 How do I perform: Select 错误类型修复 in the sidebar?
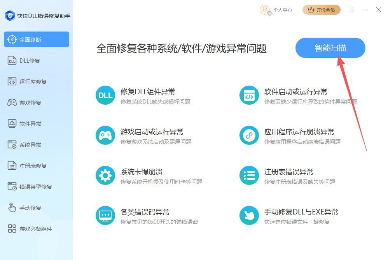35,187
